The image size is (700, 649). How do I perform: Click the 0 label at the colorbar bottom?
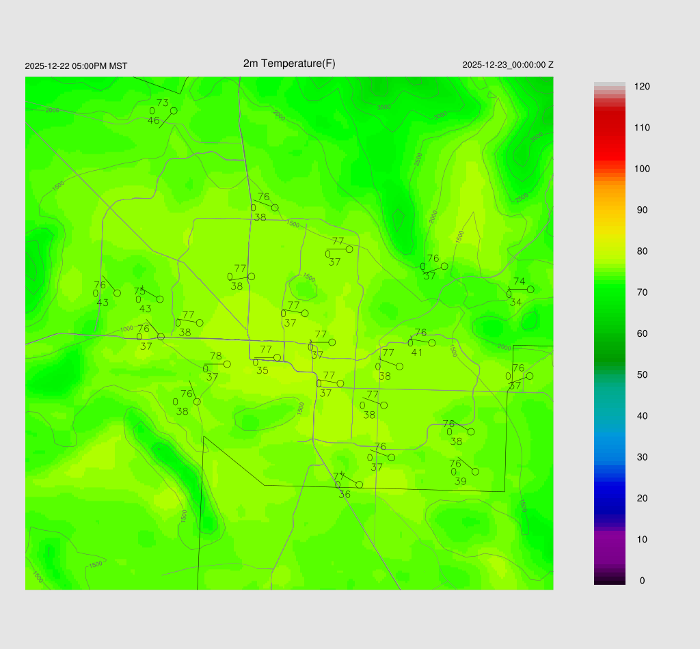(x=642, y=581)
